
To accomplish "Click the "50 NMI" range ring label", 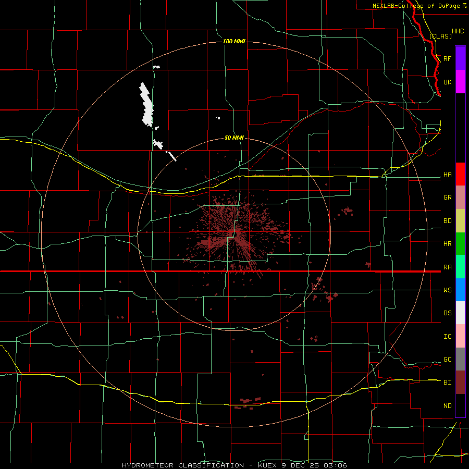I will (x=234, y=138).
